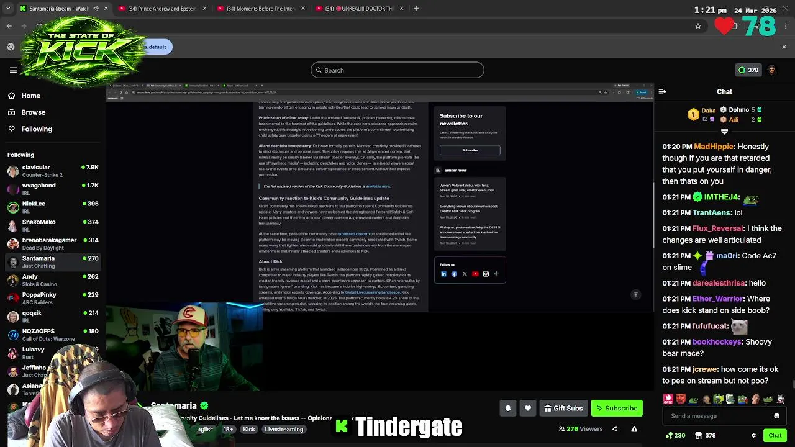Open chat settings gear
Viewport: 795px width, 447px height.
[x=753, y=435]
